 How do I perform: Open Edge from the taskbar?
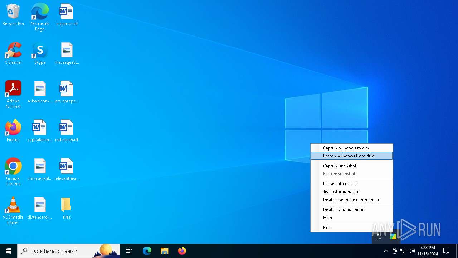[x=147, y=251]
